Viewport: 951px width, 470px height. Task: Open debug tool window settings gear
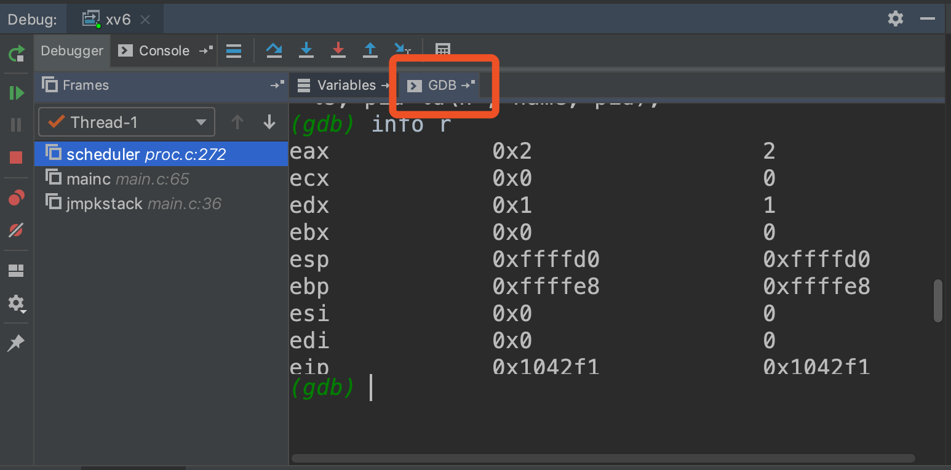(x=895, y=18)
